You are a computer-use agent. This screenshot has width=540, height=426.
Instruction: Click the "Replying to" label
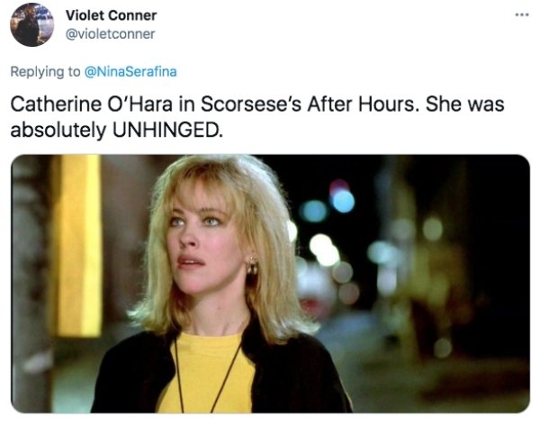(45, 70)
